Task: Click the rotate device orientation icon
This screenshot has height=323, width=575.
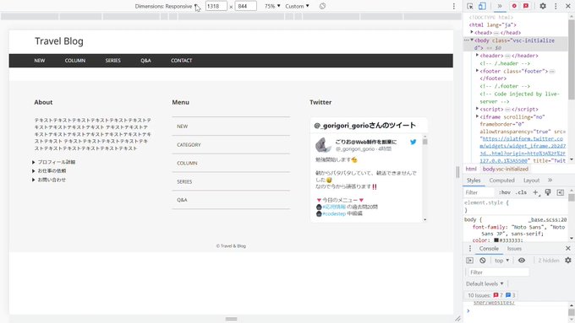Action: tap(322, 6)
